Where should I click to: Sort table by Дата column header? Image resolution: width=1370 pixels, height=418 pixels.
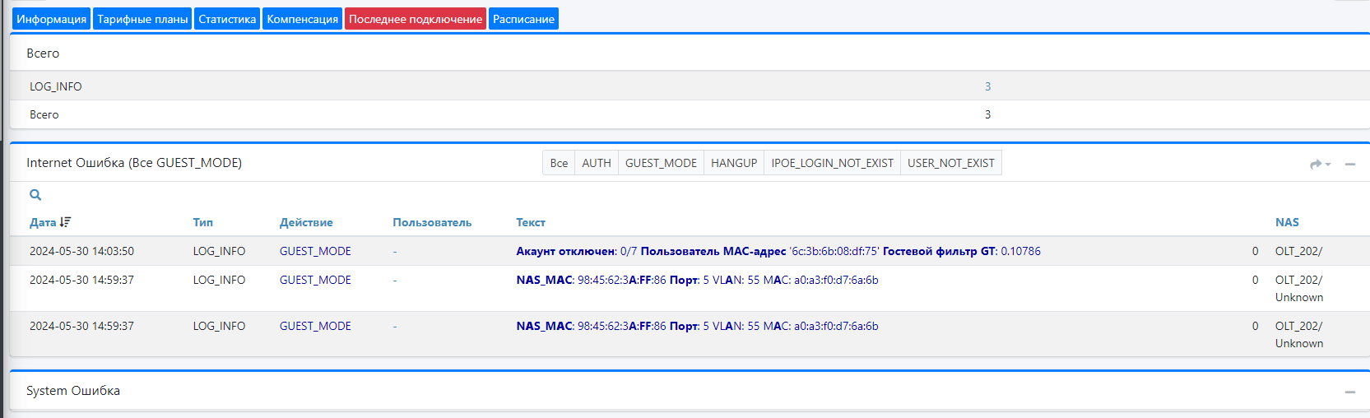click(43, 222)
